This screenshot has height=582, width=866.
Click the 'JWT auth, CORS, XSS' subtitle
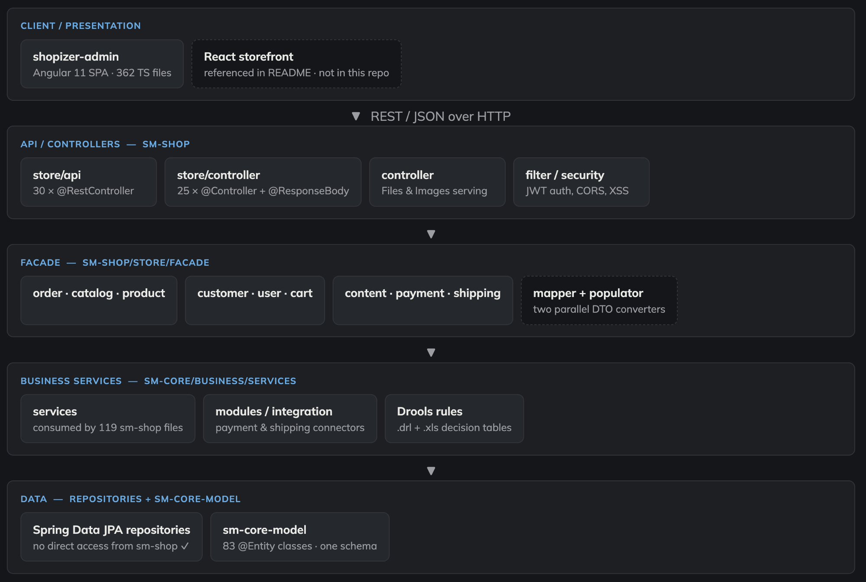tap(577, 191)
